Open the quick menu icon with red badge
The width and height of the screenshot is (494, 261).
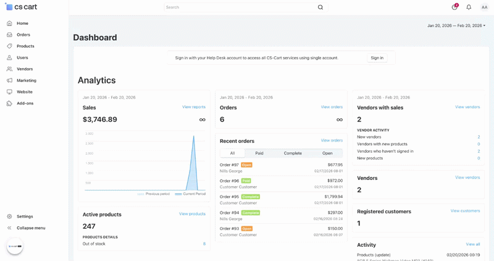pyautogui.click(x=454, y=7)
